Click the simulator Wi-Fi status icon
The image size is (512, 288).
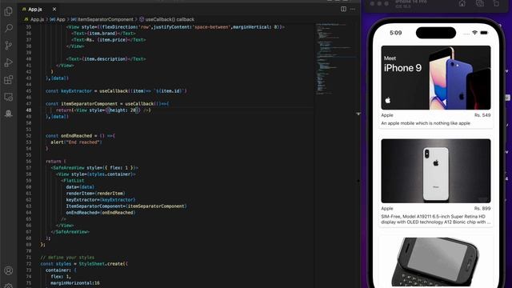pyautogui.click(x=474, y=33)
